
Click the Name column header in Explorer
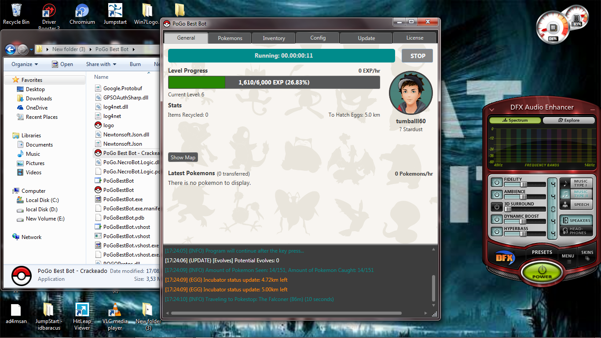[x=102, y=77]
